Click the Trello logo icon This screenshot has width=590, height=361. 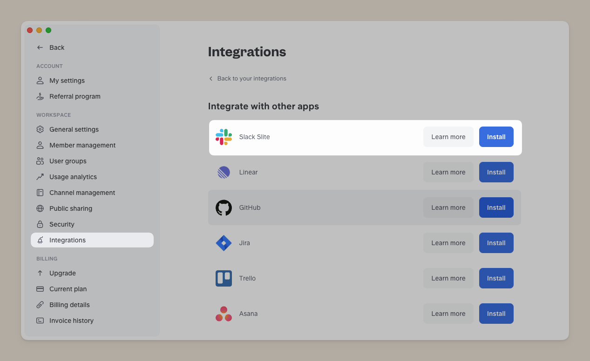pos(224,278)
